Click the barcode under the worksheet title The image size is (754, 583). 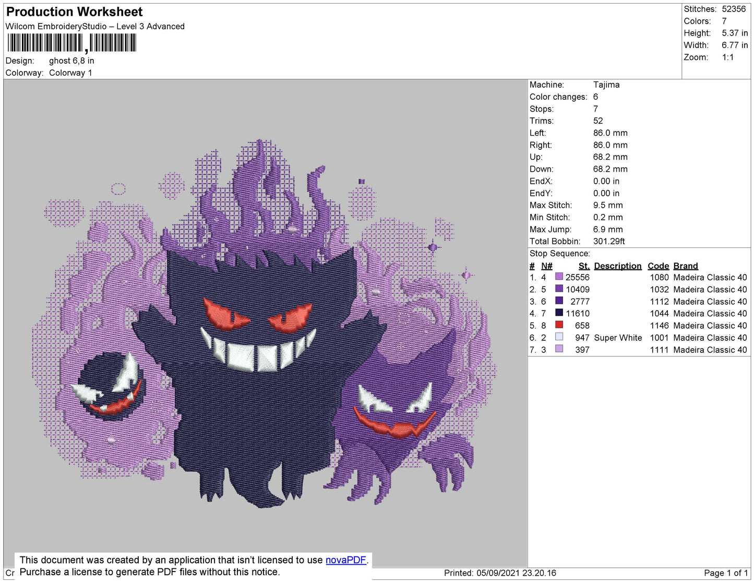pyautogui.click(x=72, y=43)
